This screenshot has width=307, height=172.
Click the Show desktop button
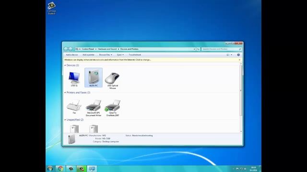point(260,169)
